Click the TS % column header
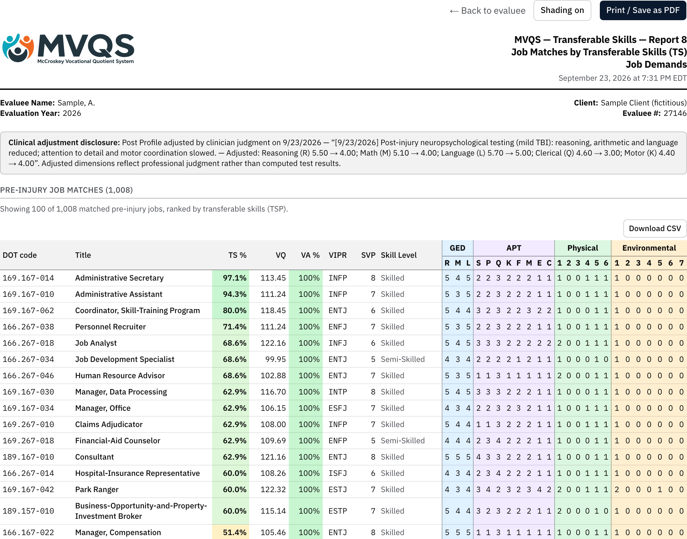The height and width of the screenshot is (539, 687). 237,255
